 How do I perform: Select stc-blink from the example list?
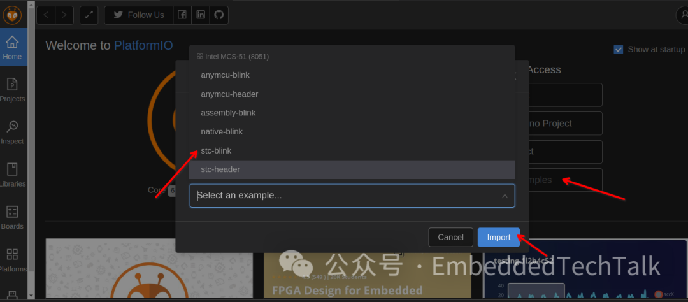pyautogui.click(x=216, y=151)
